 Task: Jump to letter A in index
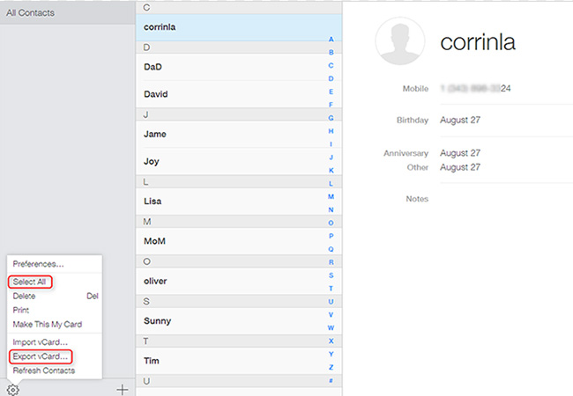[x=331, y=40]
